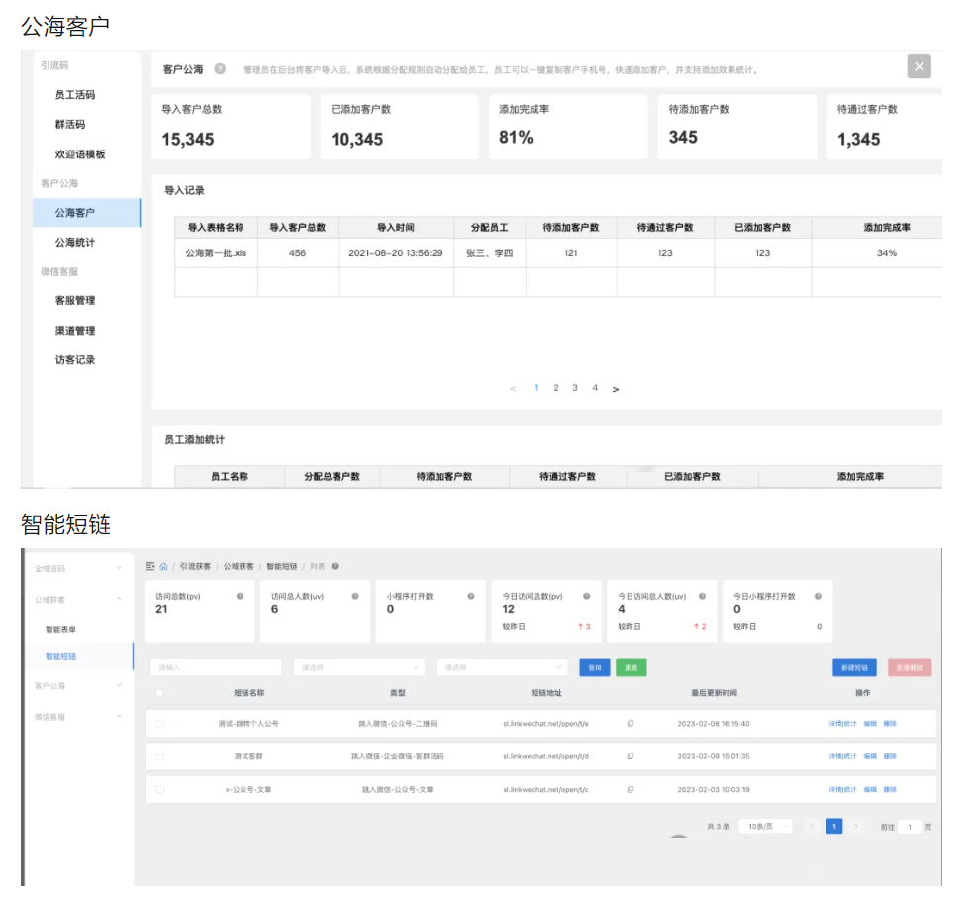Click the next page arrow in 导入记录 pagination

pyautogui.click(x=616, y=389)
